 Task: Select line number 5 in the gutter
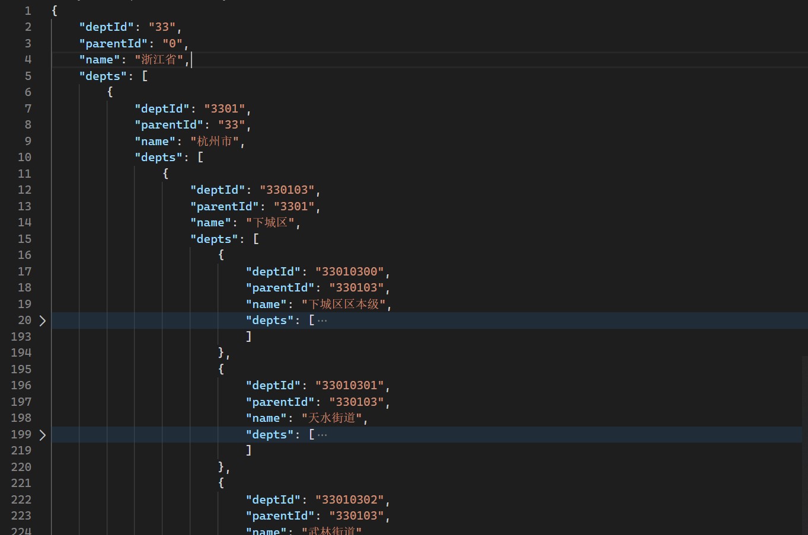(27, 76)
